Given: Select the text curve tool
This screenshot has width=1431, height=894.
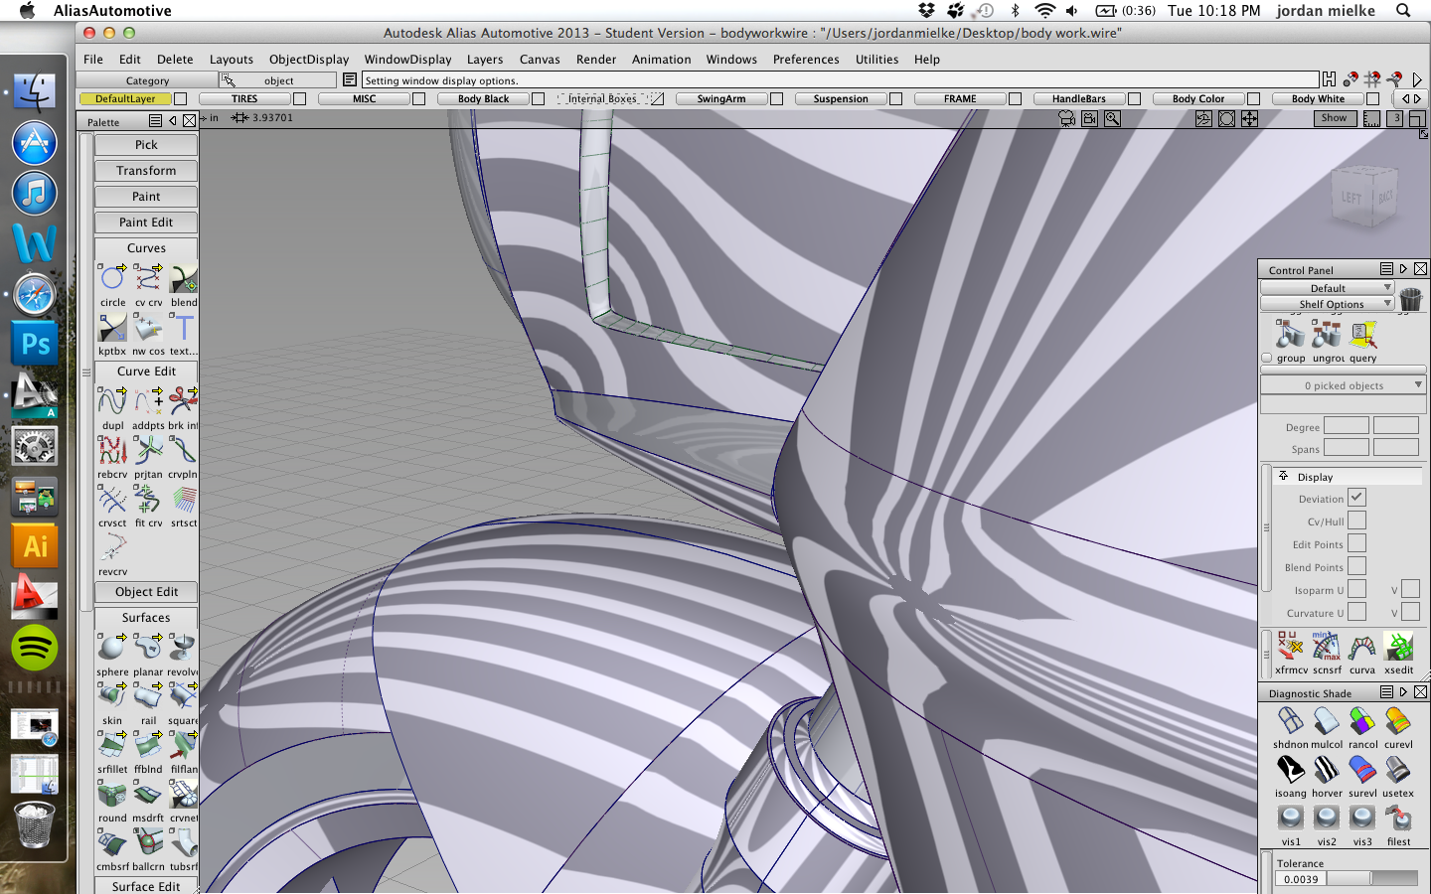Looking at the screenshot, I should pyautogui.click(x=183, y=328).
